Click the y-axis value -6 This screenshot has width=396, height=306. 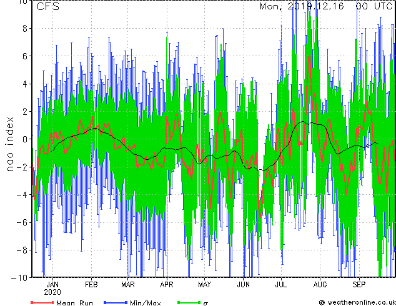point(22,222)
